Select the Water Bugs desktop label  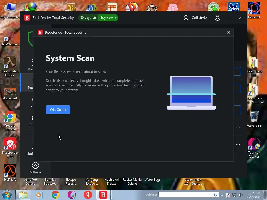153,180
